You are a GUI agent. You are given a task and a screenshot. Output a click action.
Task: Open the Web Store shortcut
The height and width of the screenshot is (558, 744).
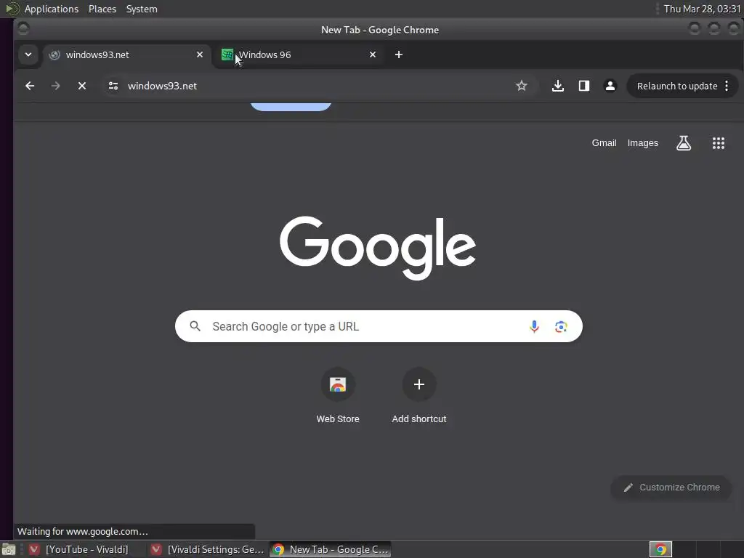(338, 396)
